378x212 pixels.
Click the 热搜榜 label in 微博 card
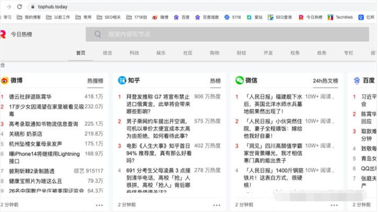(x=95, y=81)
